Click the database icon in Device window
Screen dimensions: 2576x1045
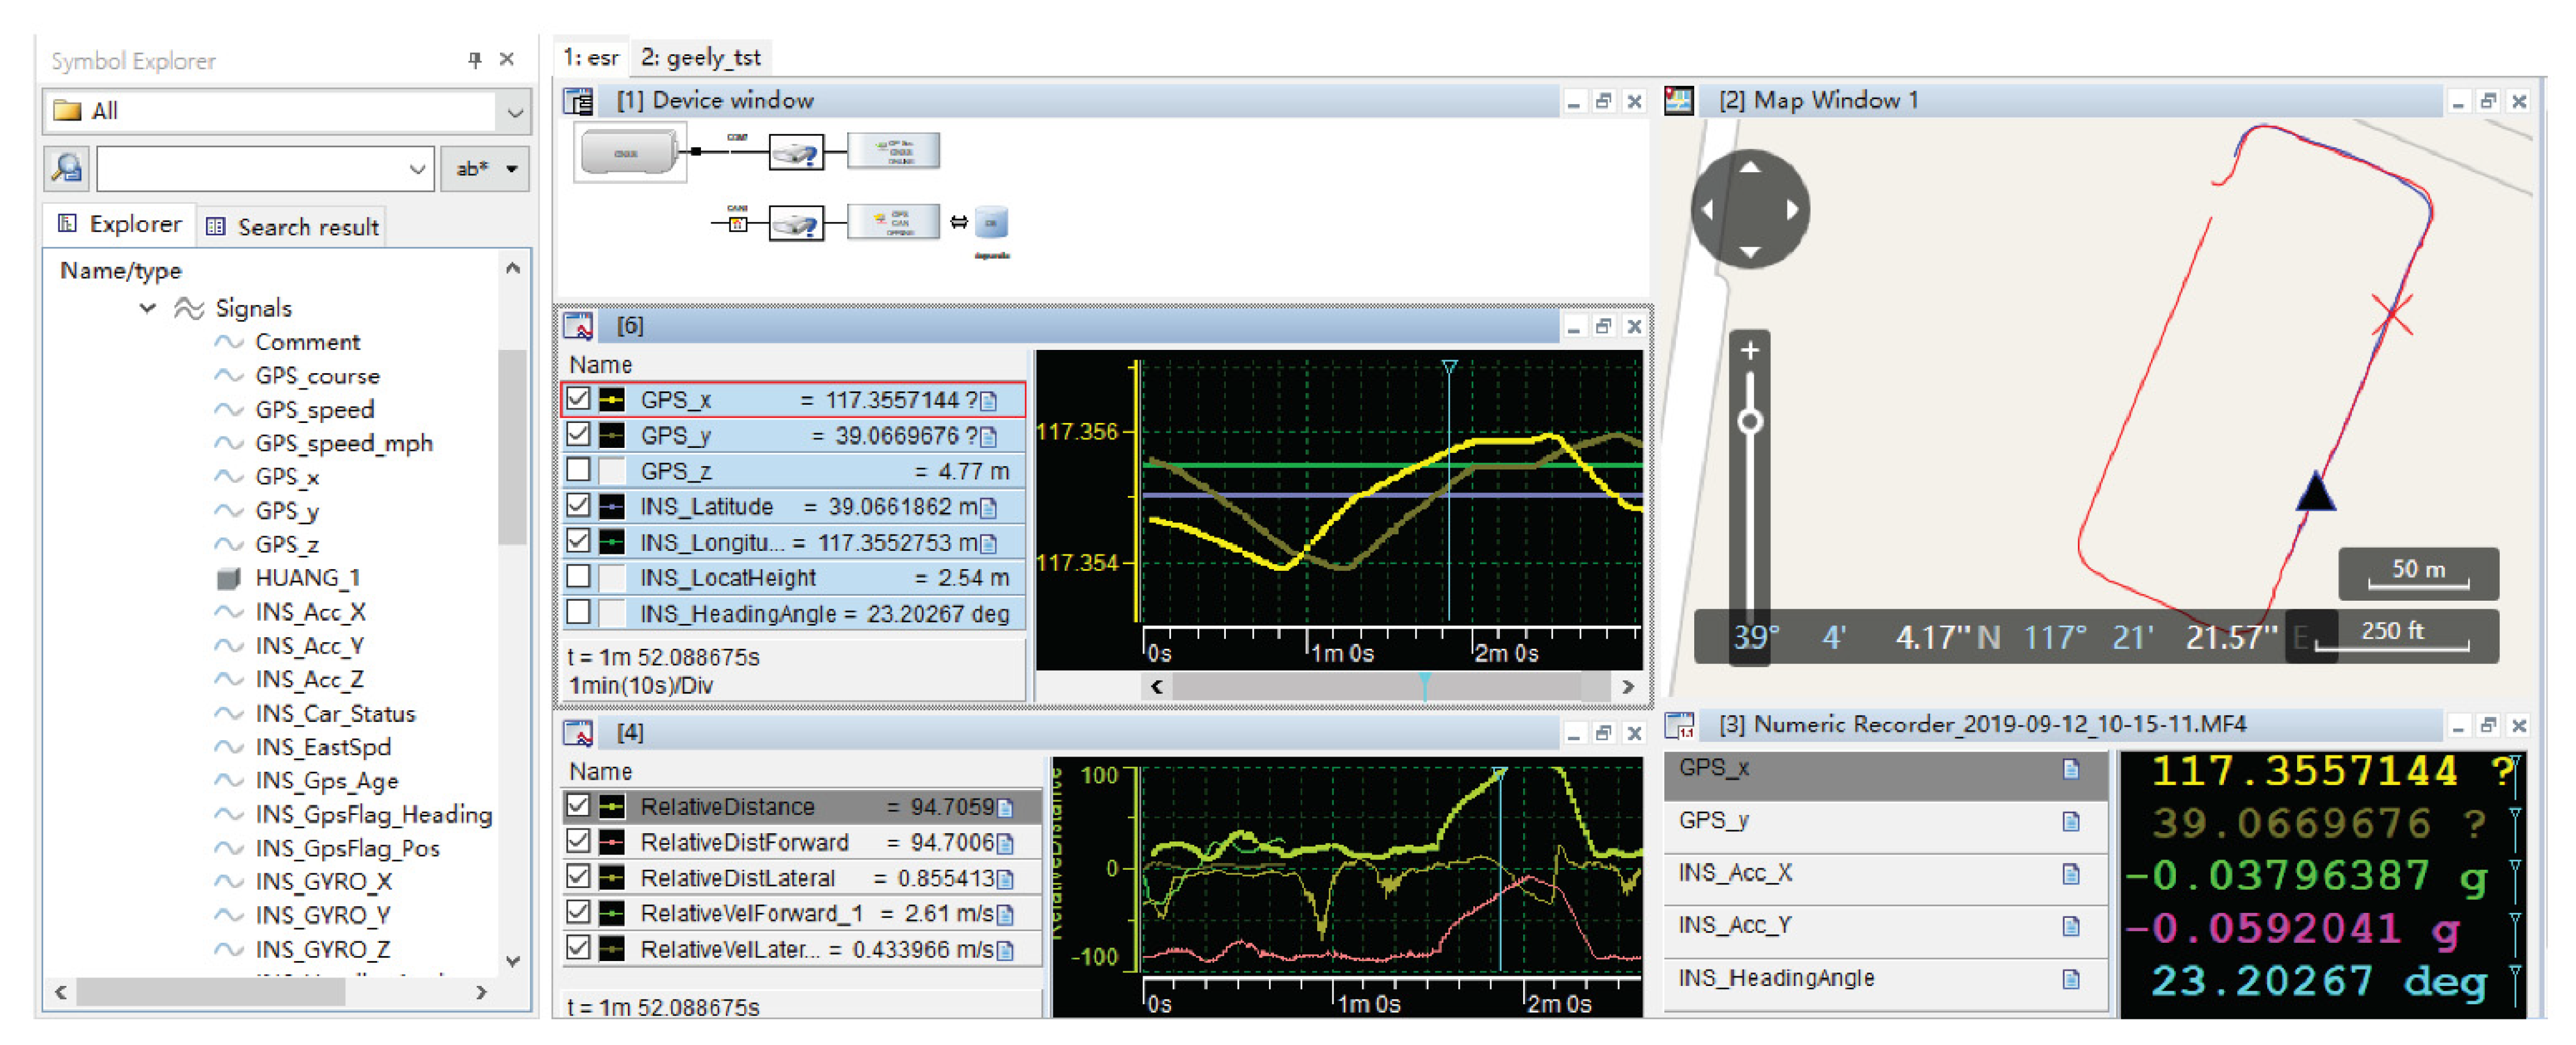[991, 223]
